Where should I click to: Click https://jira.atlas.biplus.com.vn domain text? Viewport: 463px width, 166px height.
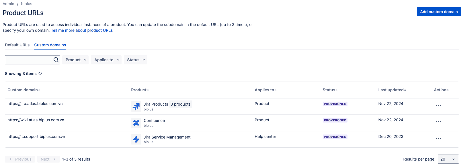35,104
